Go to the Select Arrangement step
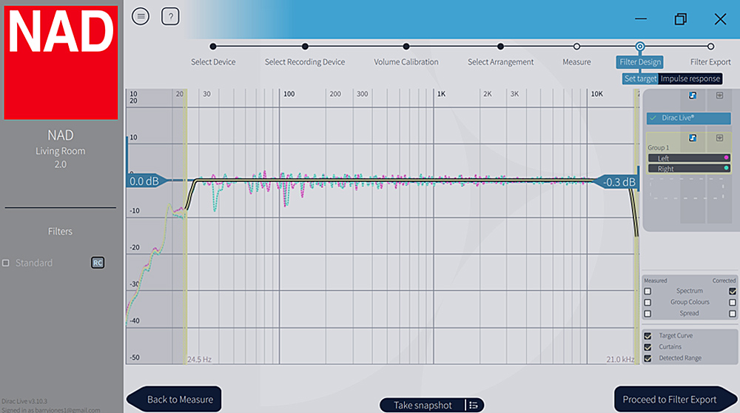Screen dimensions: 740x413 coord(500,62)
